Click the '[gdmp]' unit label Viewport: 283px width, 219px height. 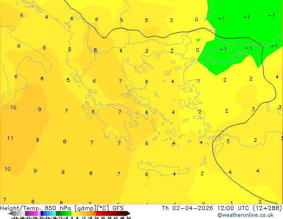tap(85, 208)
